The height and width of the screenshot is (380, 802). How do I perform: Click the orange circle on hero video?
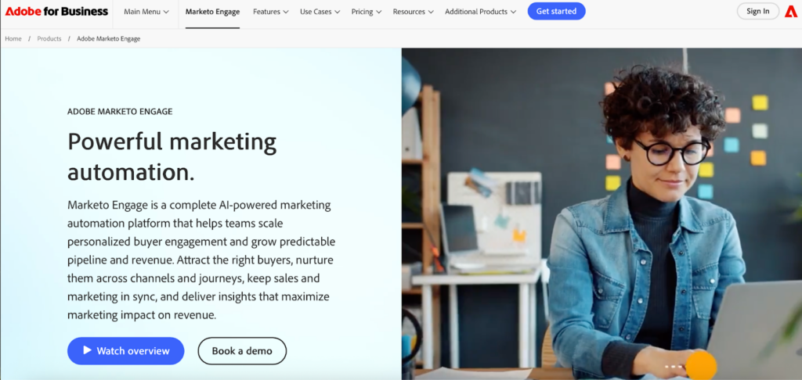tap(701, 366)
